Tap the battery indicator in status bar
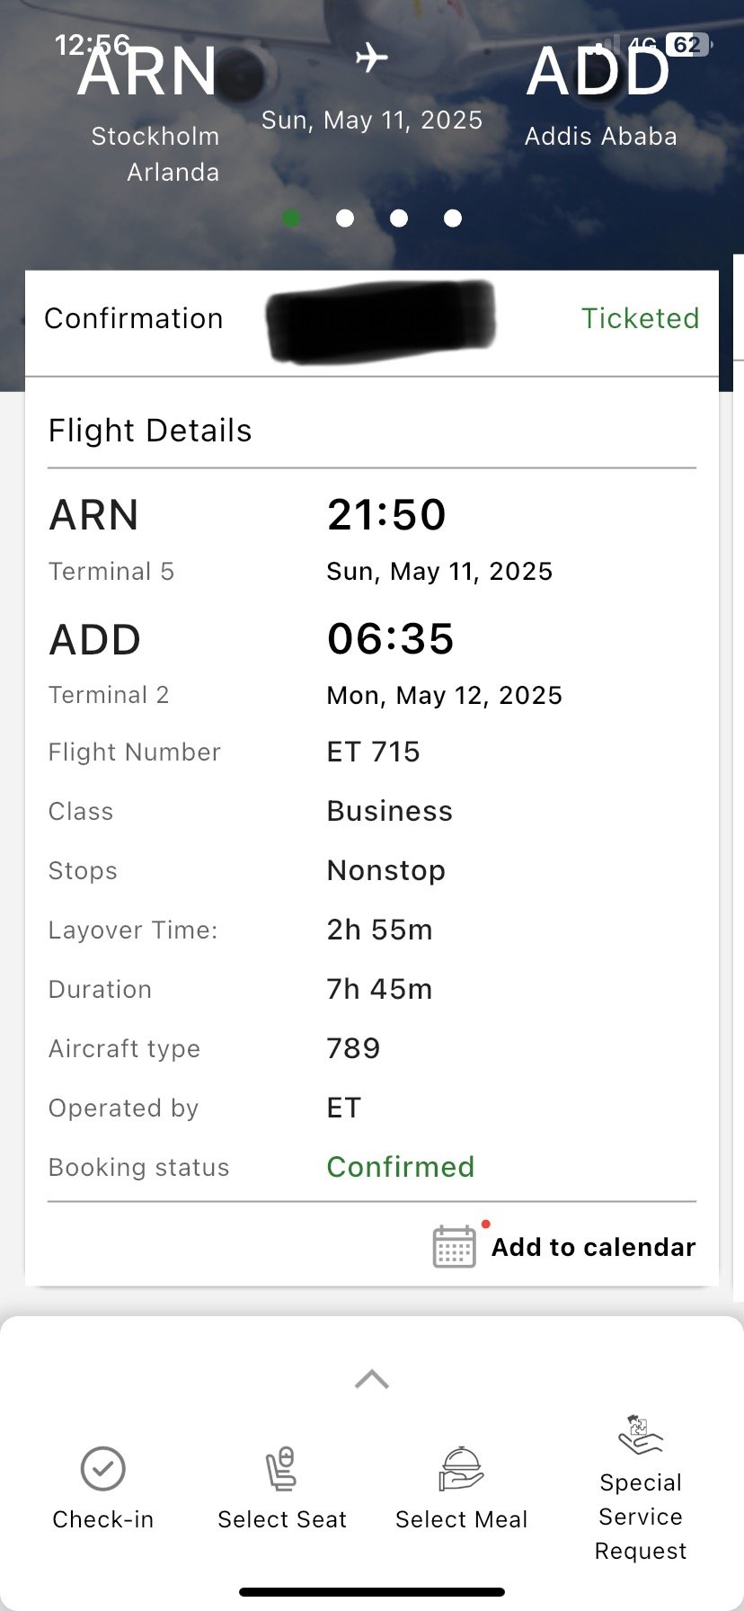This screenshot has width=744, height=1611. (687, 45)
